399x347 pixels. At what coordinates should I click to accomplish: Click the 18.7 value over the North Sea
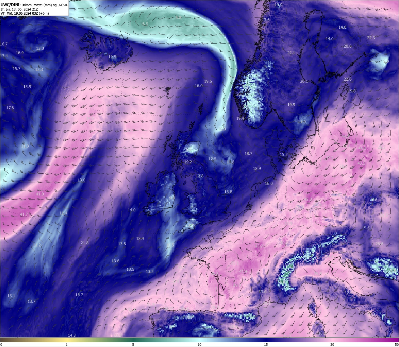[248, 153]
